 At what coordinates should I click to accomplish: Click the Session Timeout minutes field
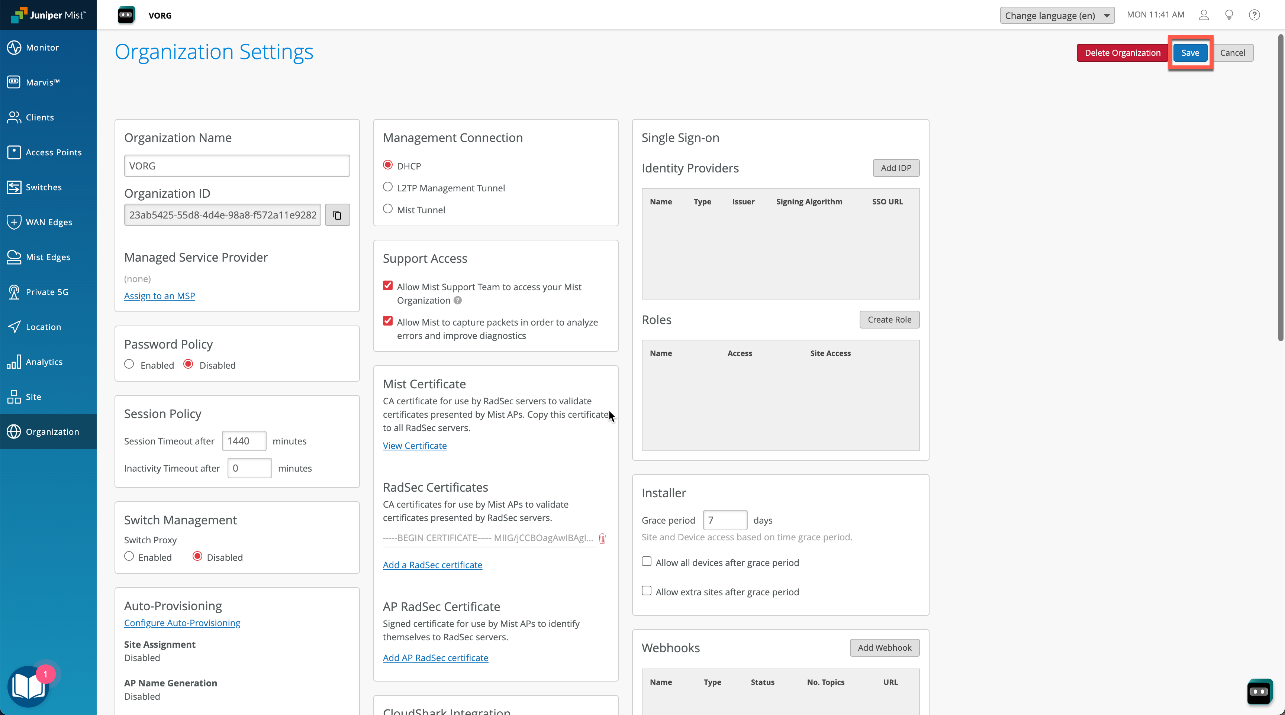[244, 441]
